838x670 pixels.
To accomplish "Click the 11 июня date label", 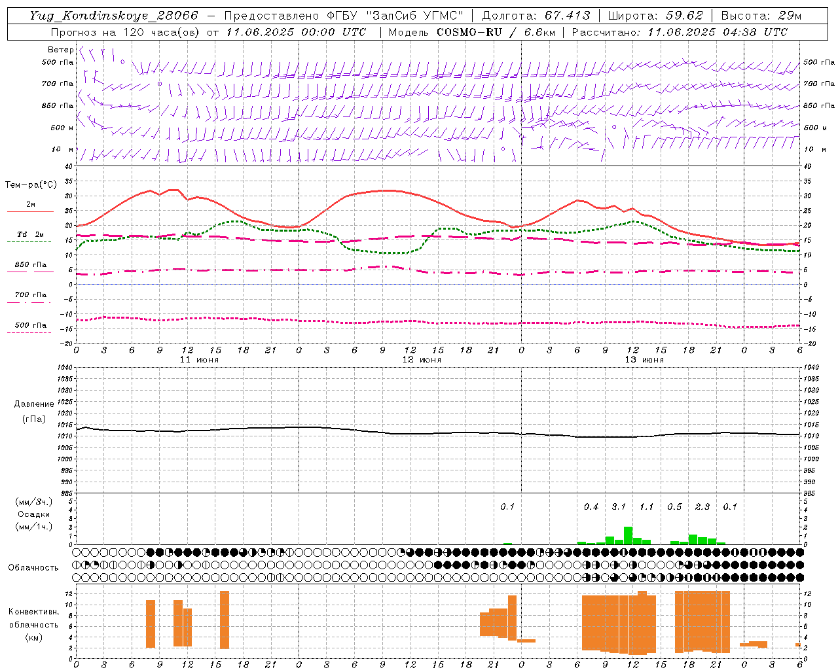I will [199, 360].
